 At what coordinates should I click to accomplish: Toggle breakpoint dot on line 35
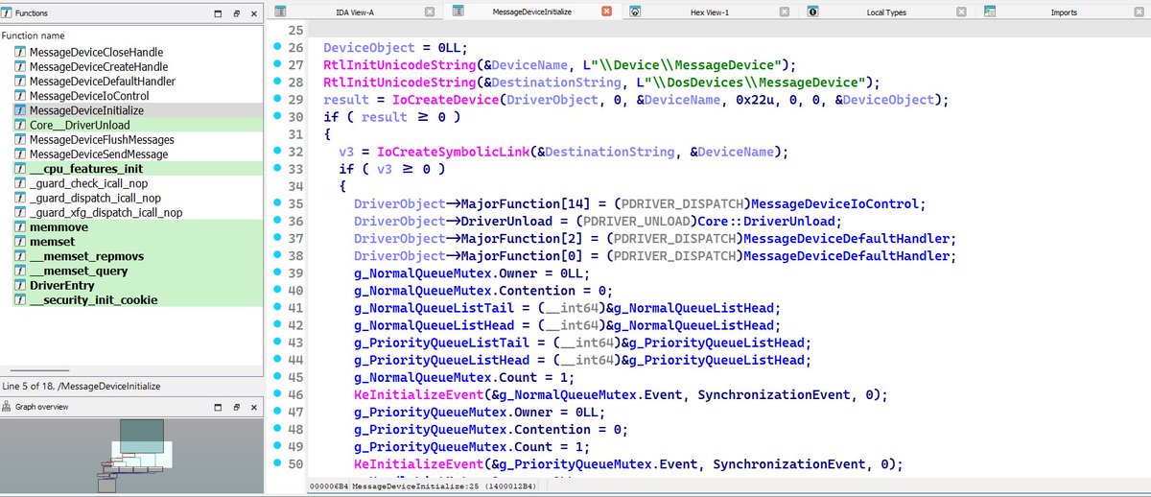(276, 203)
